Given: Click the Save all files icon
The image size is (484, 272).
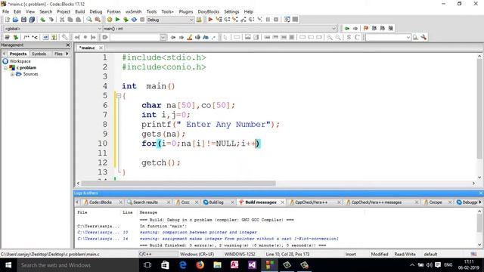Looking at the screenshot, I should [x=32, y=20].
